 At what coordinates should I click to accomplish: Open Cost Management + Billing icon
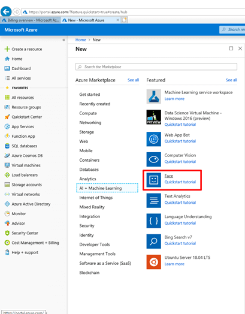7,243
